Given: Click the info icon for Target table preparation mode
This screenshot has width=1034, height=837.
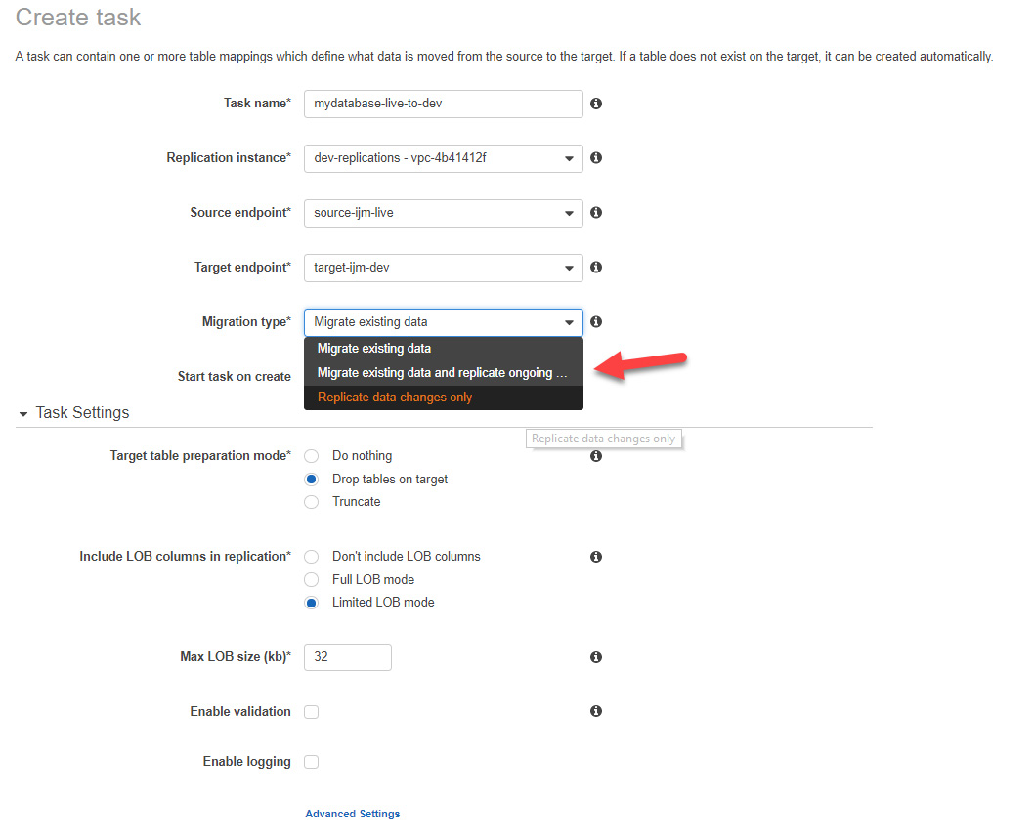Looking at the screenshot, I should click(x=596, y=456).
